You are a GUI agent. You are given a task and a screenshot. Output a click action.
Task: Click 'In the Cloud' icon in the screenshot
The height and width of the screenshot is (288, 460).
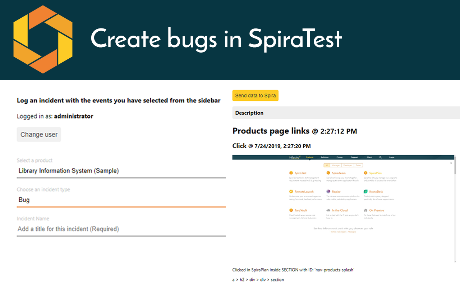coord(328,210)
